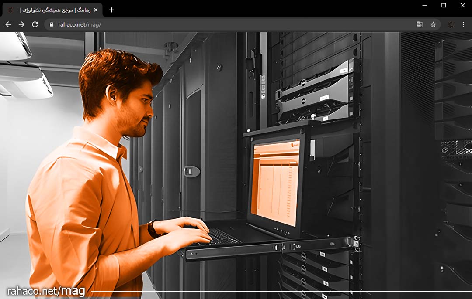The width and height of the screenshot is (472, 299).
Task: Click the rahaco.net/mag/ address bar
Action: click(219, 24)
